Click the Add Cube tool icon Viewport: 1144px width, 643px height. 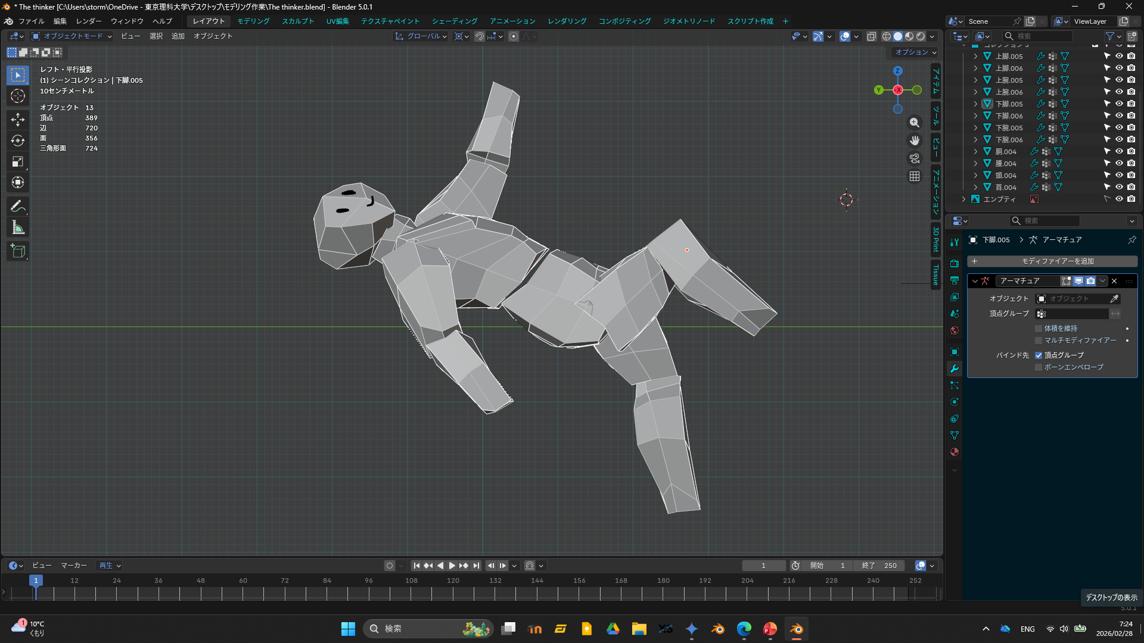click(18, 251)
